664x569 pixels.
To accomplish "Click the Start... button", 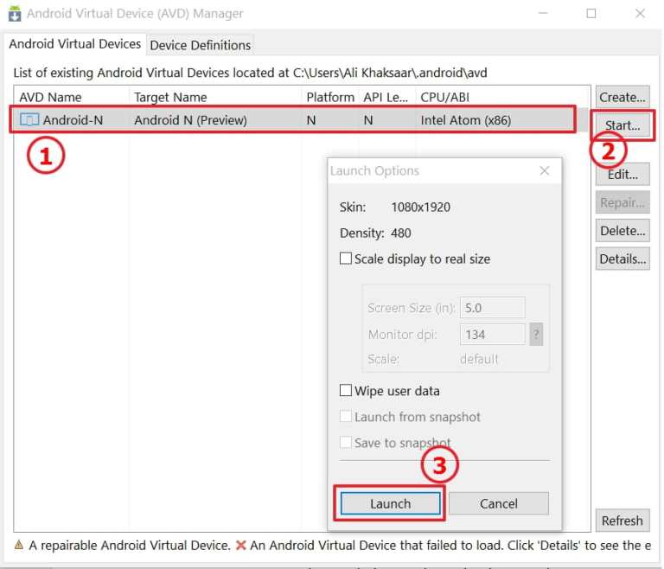I will click(622, 125).
